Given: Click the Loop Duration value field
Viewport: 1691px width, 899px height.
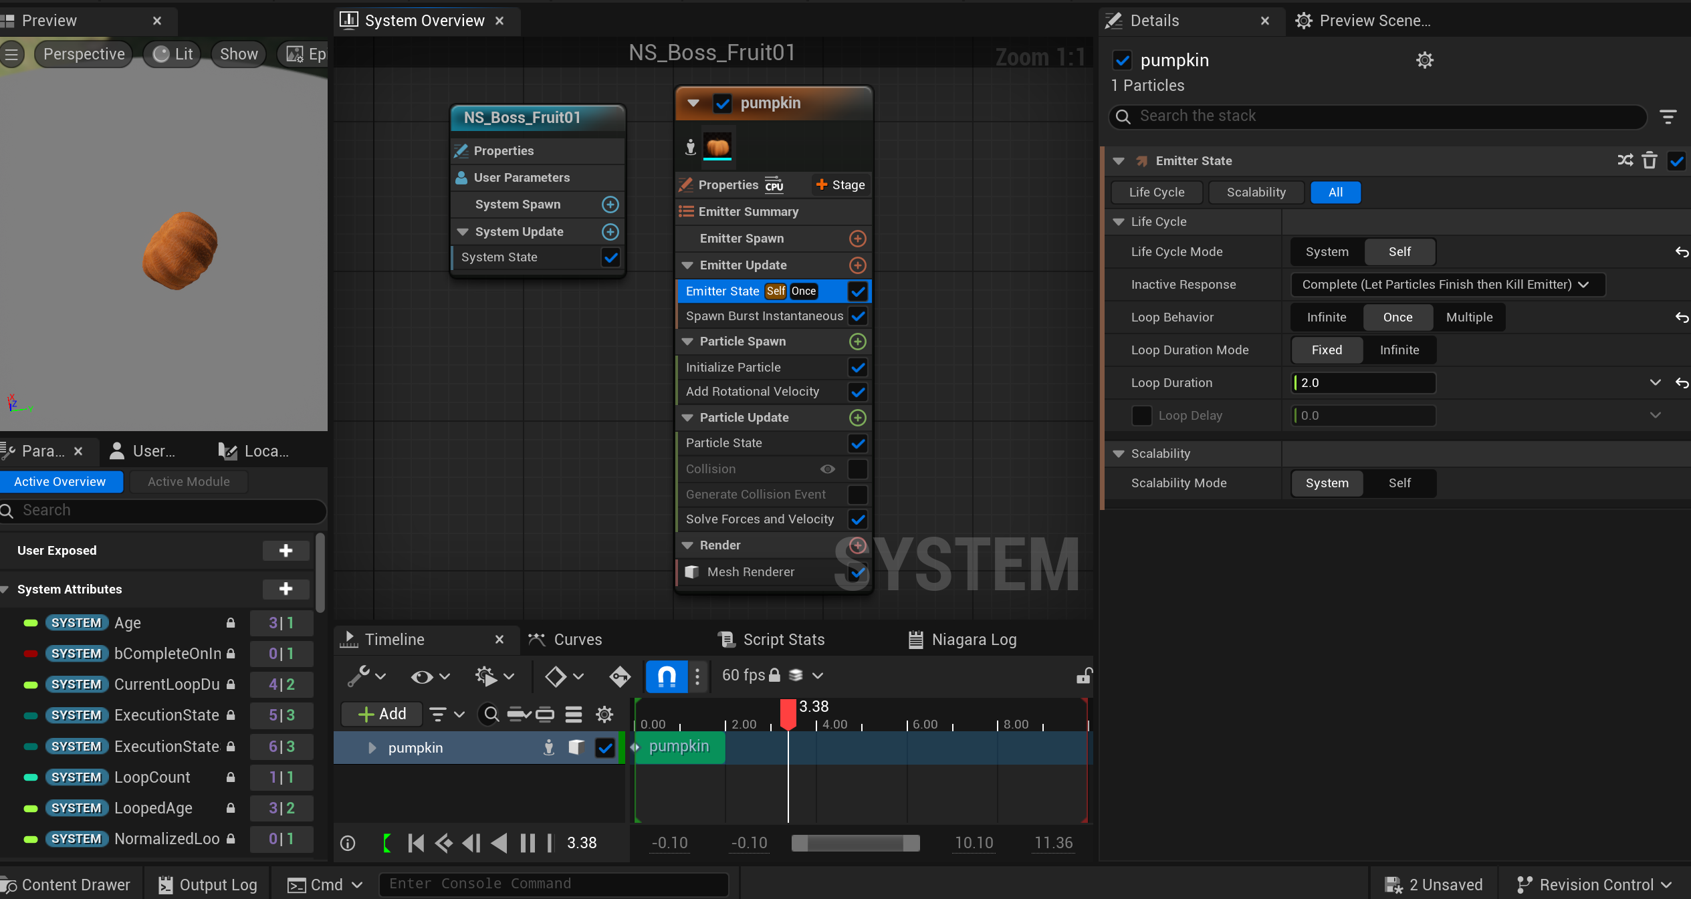Looking at the screenshot, I should (1363, 383).
